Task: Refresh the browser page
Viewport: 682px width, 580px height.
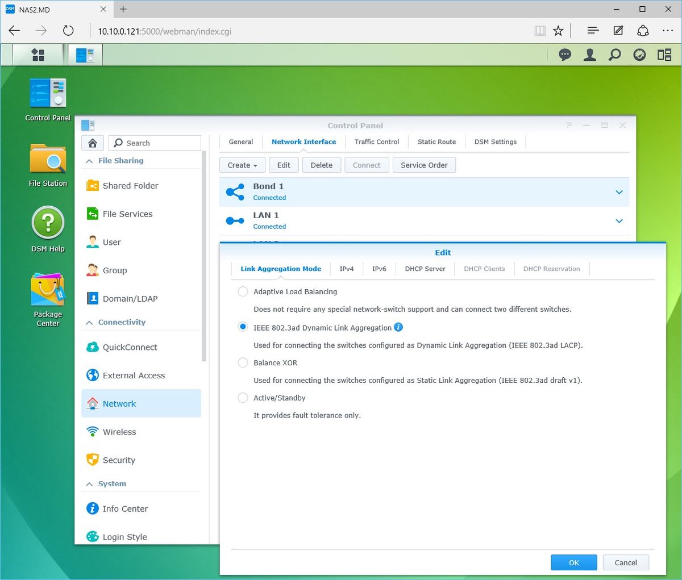Action: pyautogui.click(x=68, y=31)
